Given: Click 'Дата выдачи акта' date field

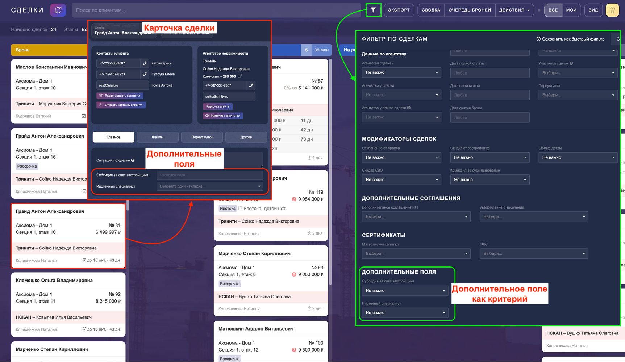Looking at the screenshot, I should tap(490, 95).
